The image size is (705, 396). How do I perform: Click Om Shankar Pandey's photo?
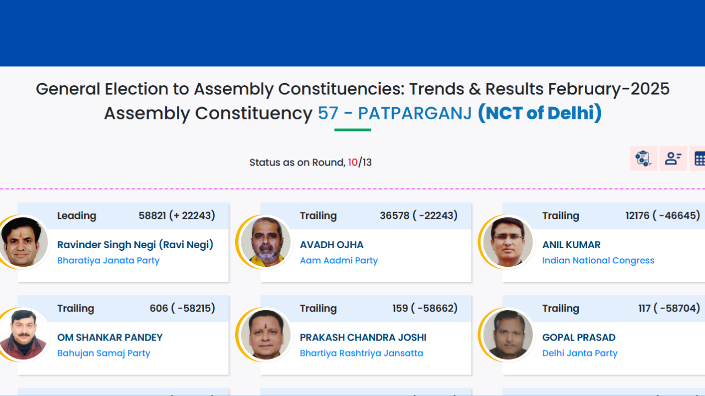[x=24, y=335]
